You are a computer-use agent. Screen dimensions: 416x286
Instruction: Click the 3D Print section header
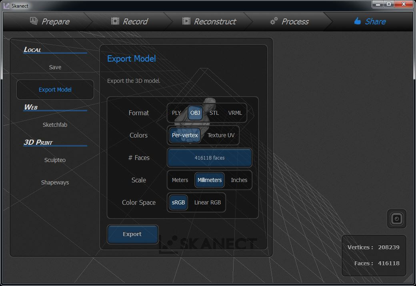(x=38, y=142)
